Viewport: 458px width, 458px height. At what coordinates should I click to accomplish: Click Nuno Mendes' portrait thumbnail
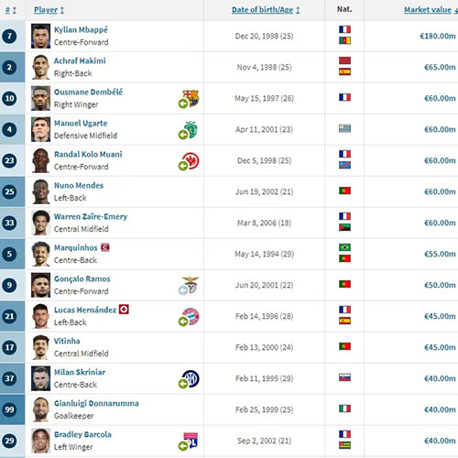tap(40, 191)
